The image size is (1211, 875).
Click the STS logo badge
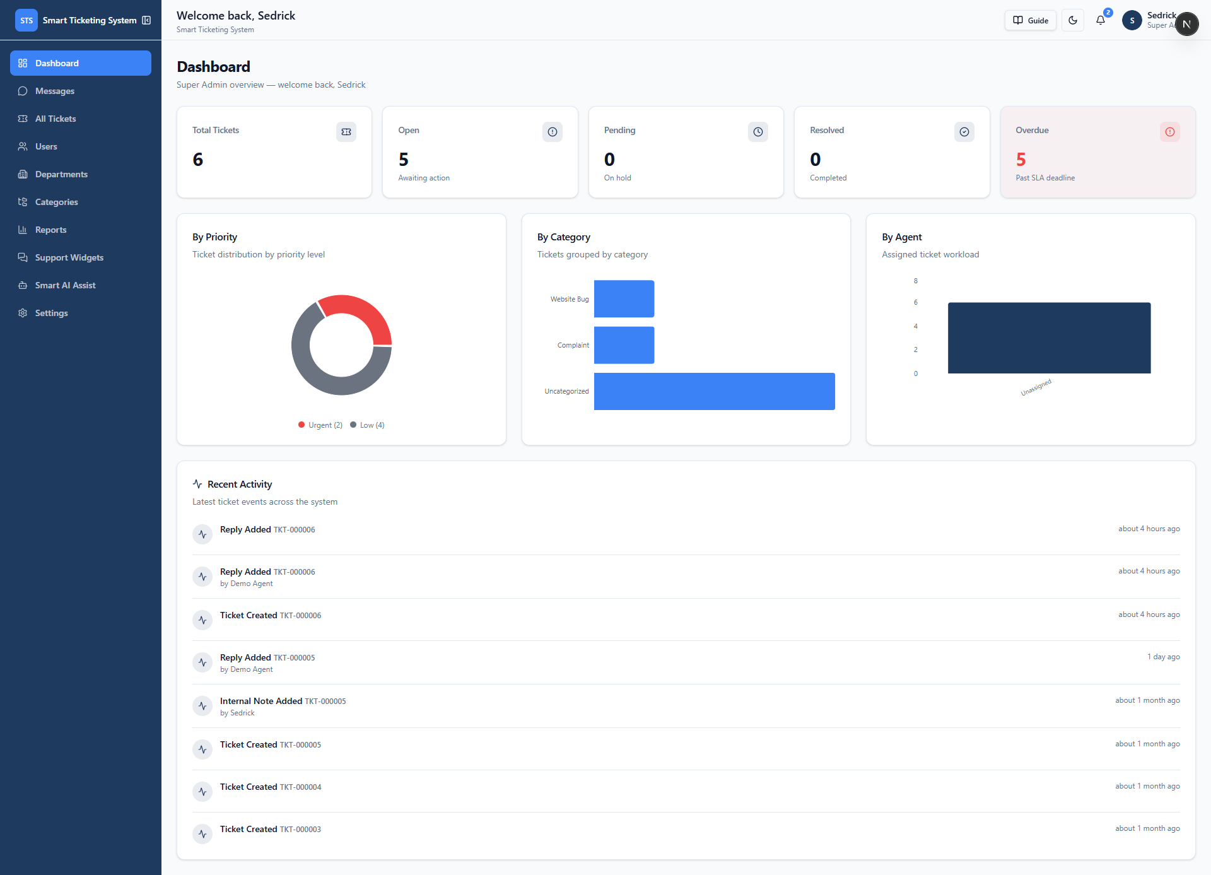click(26, 20)
